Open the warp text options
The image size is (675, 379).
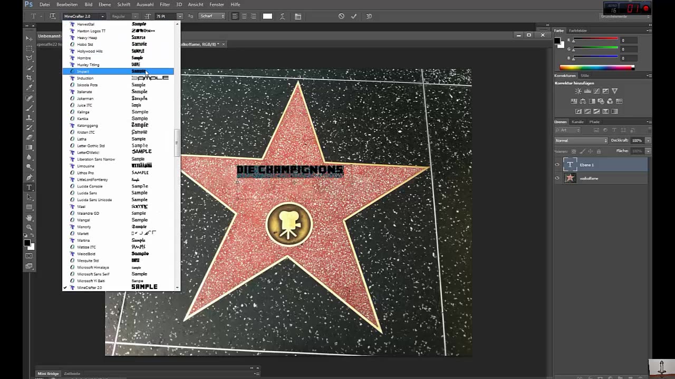(283, 16)
